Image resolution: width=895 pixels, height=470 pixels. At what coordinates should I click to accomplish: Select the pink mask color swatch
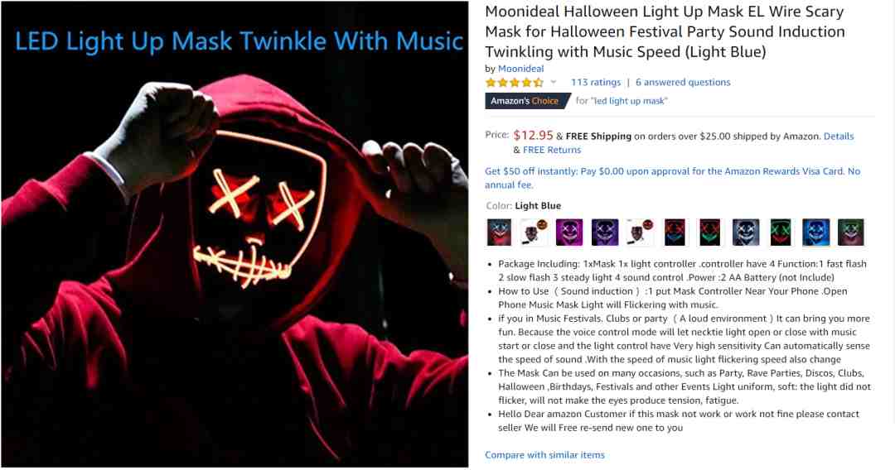point(569,233)
